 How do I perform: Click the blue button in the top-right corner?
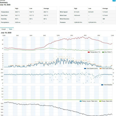[x=114, y=1]
